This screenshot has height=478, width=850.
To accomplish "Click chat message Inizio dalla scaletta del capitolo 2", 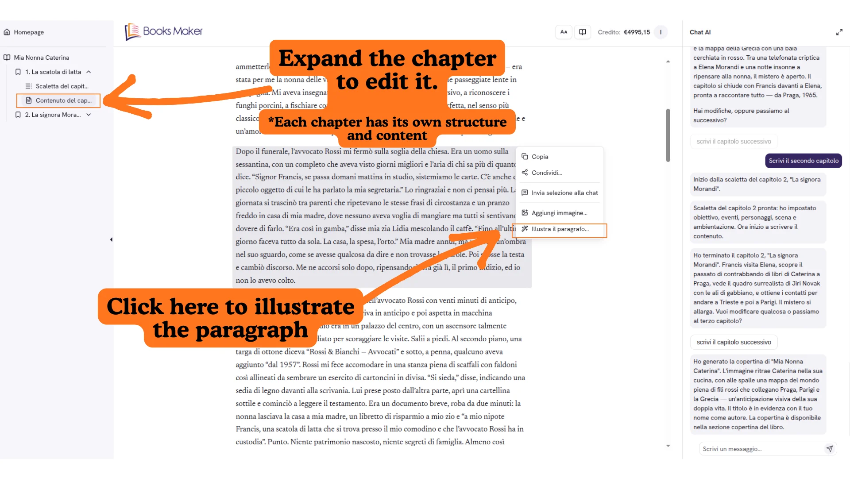I will pos(757,184).
